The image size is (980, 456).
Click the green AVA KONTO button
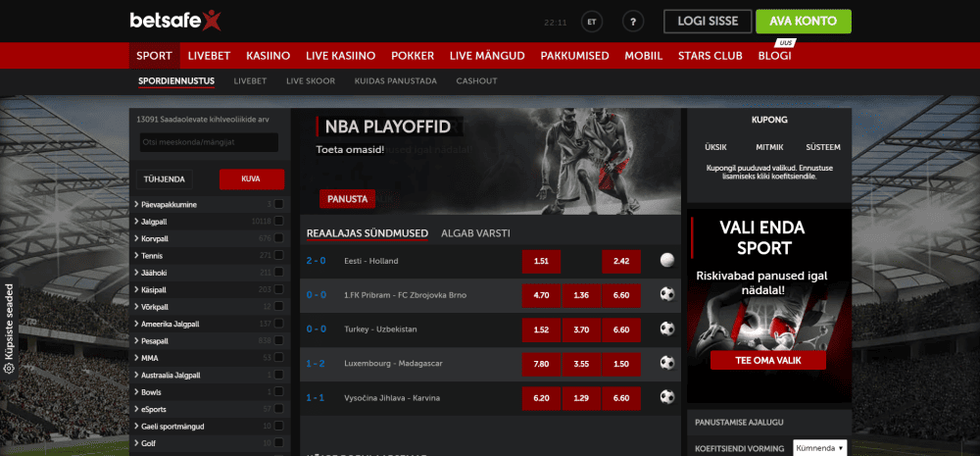(x=804, y=22)
